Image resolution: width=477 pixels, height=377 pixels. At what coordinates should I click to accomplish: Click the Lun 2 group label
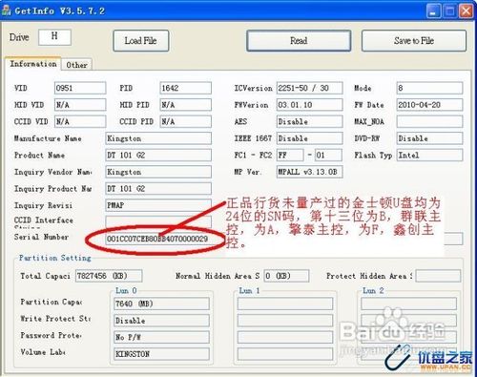click(x=373, y=290)
